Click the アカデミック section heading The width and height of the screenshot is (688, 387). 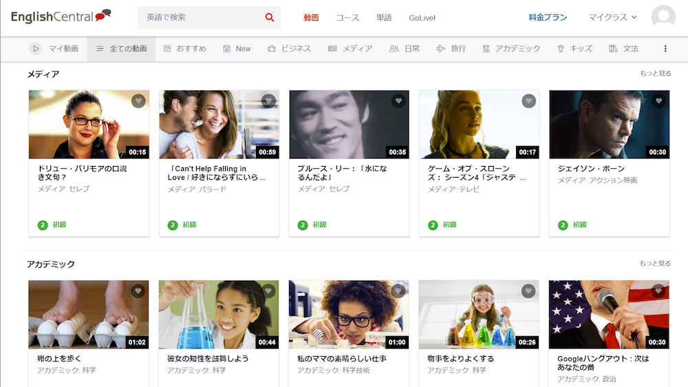pyautogui.click(x=51, y=264)
